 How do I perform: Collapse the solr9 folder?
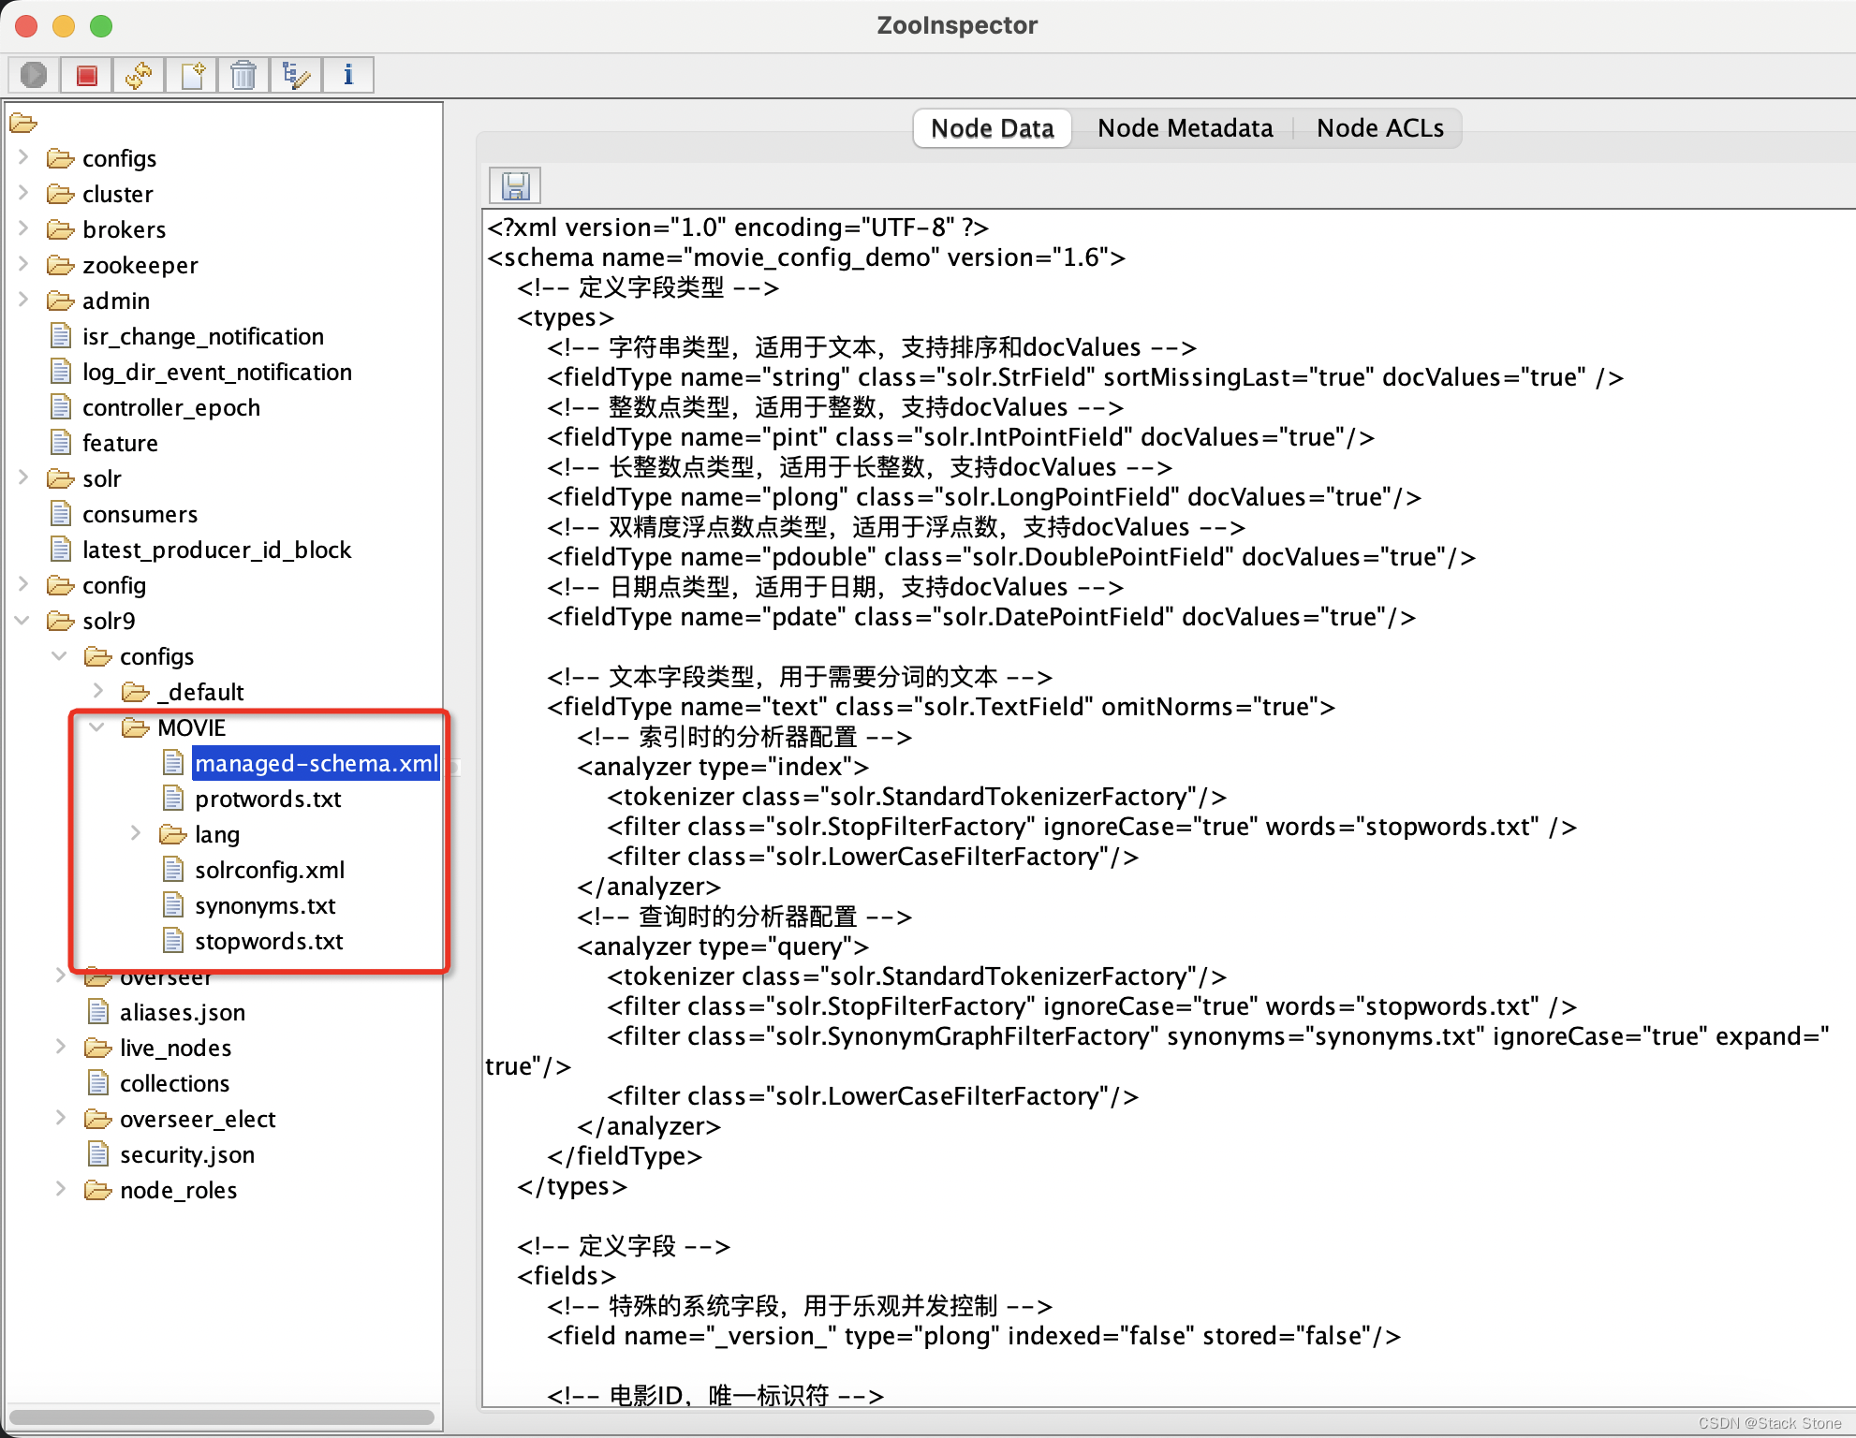(23, 620)
